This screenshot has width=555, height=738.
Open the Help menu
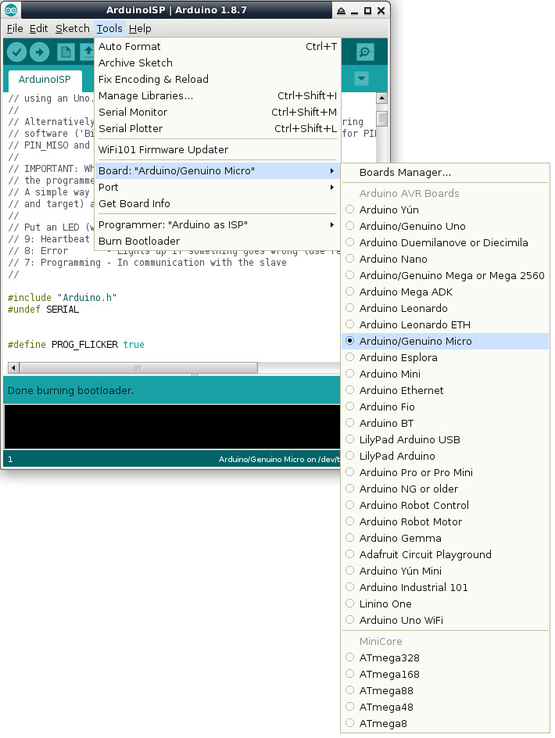[x=140, y=29]
